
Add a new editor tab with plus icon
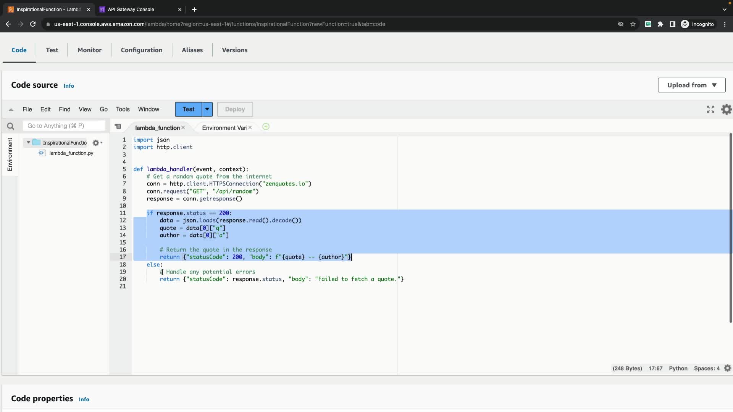point(266,127)
